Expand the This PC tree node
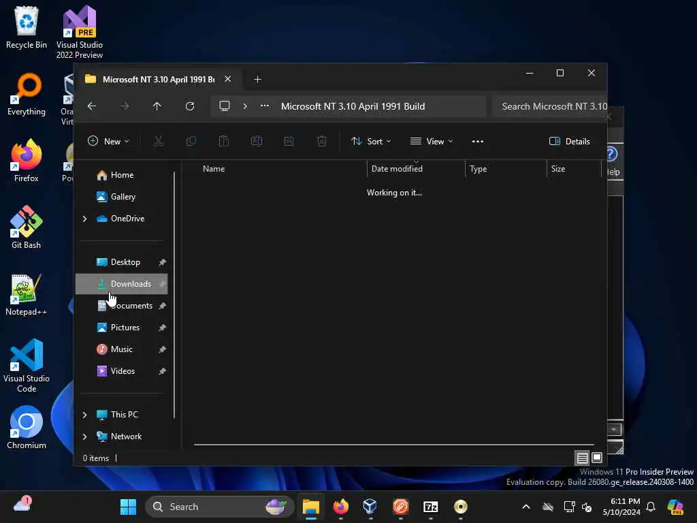This screenshot has height=523, width=697. click(84, 415)
